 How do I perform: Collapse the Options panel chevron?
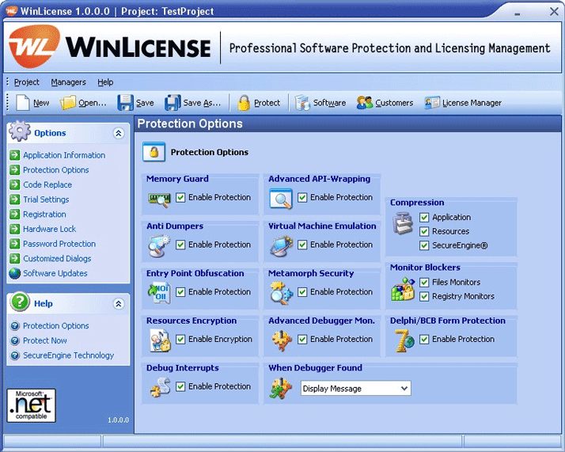[x=119, y=133]
